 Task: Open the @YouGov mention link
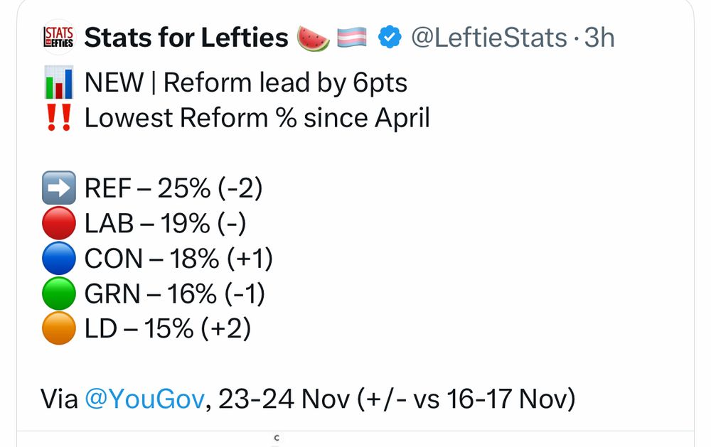tap(144, 399)
